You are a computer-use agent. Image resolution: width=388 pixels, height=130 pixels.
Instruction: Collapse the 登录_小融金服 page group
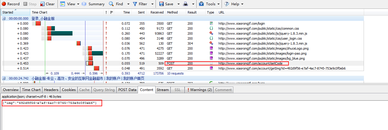coord(4,18)
